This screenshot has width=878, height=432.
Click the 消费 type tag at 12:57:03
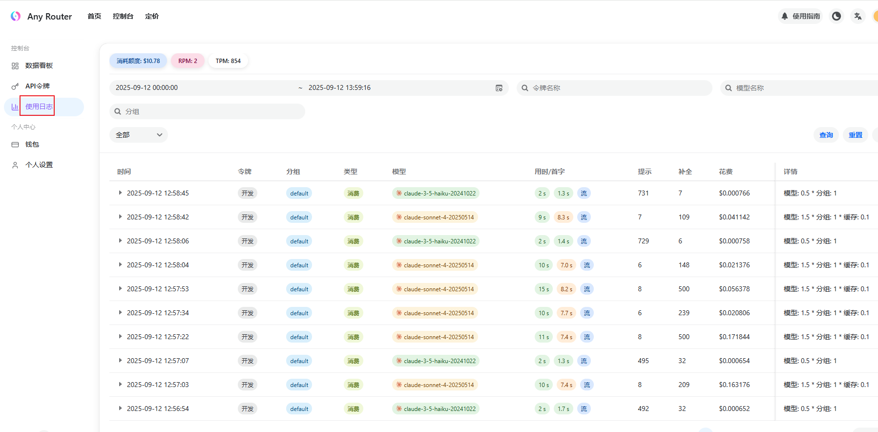coord(353,385)
